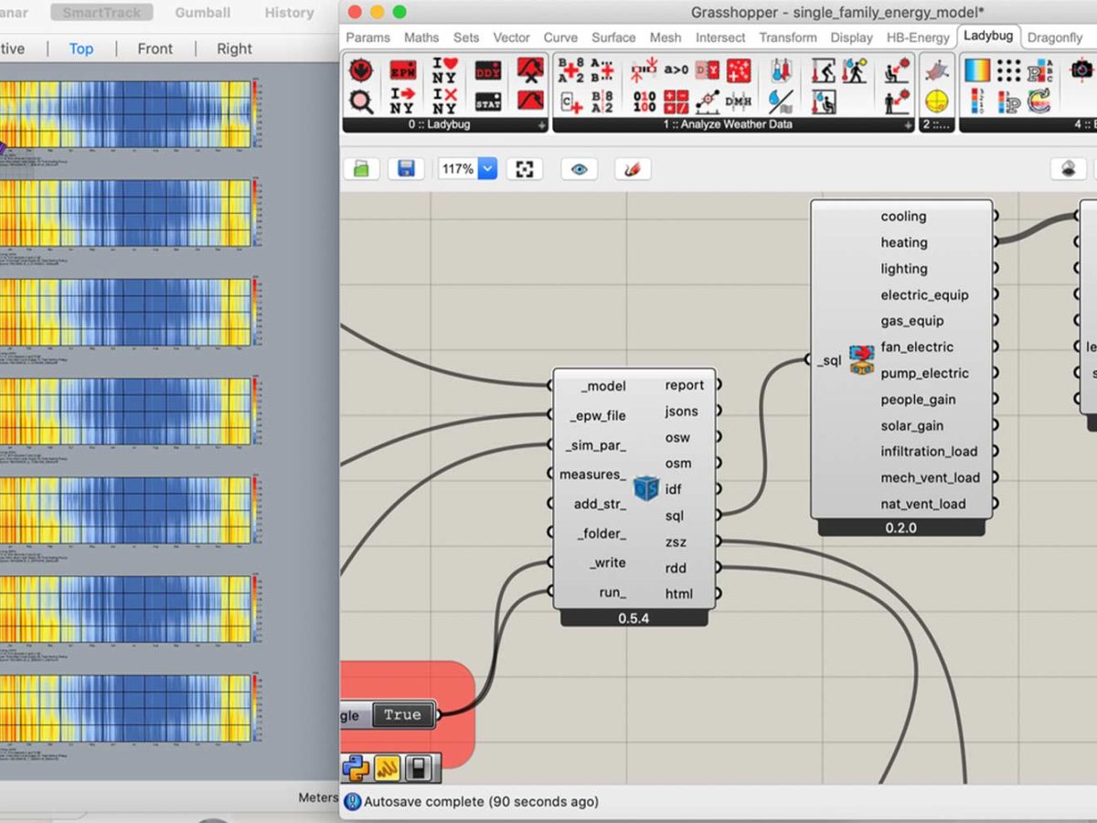Screen dimensions: 1097x823
Task: Select the DMH date component icon
Action: tap(738, 102)
